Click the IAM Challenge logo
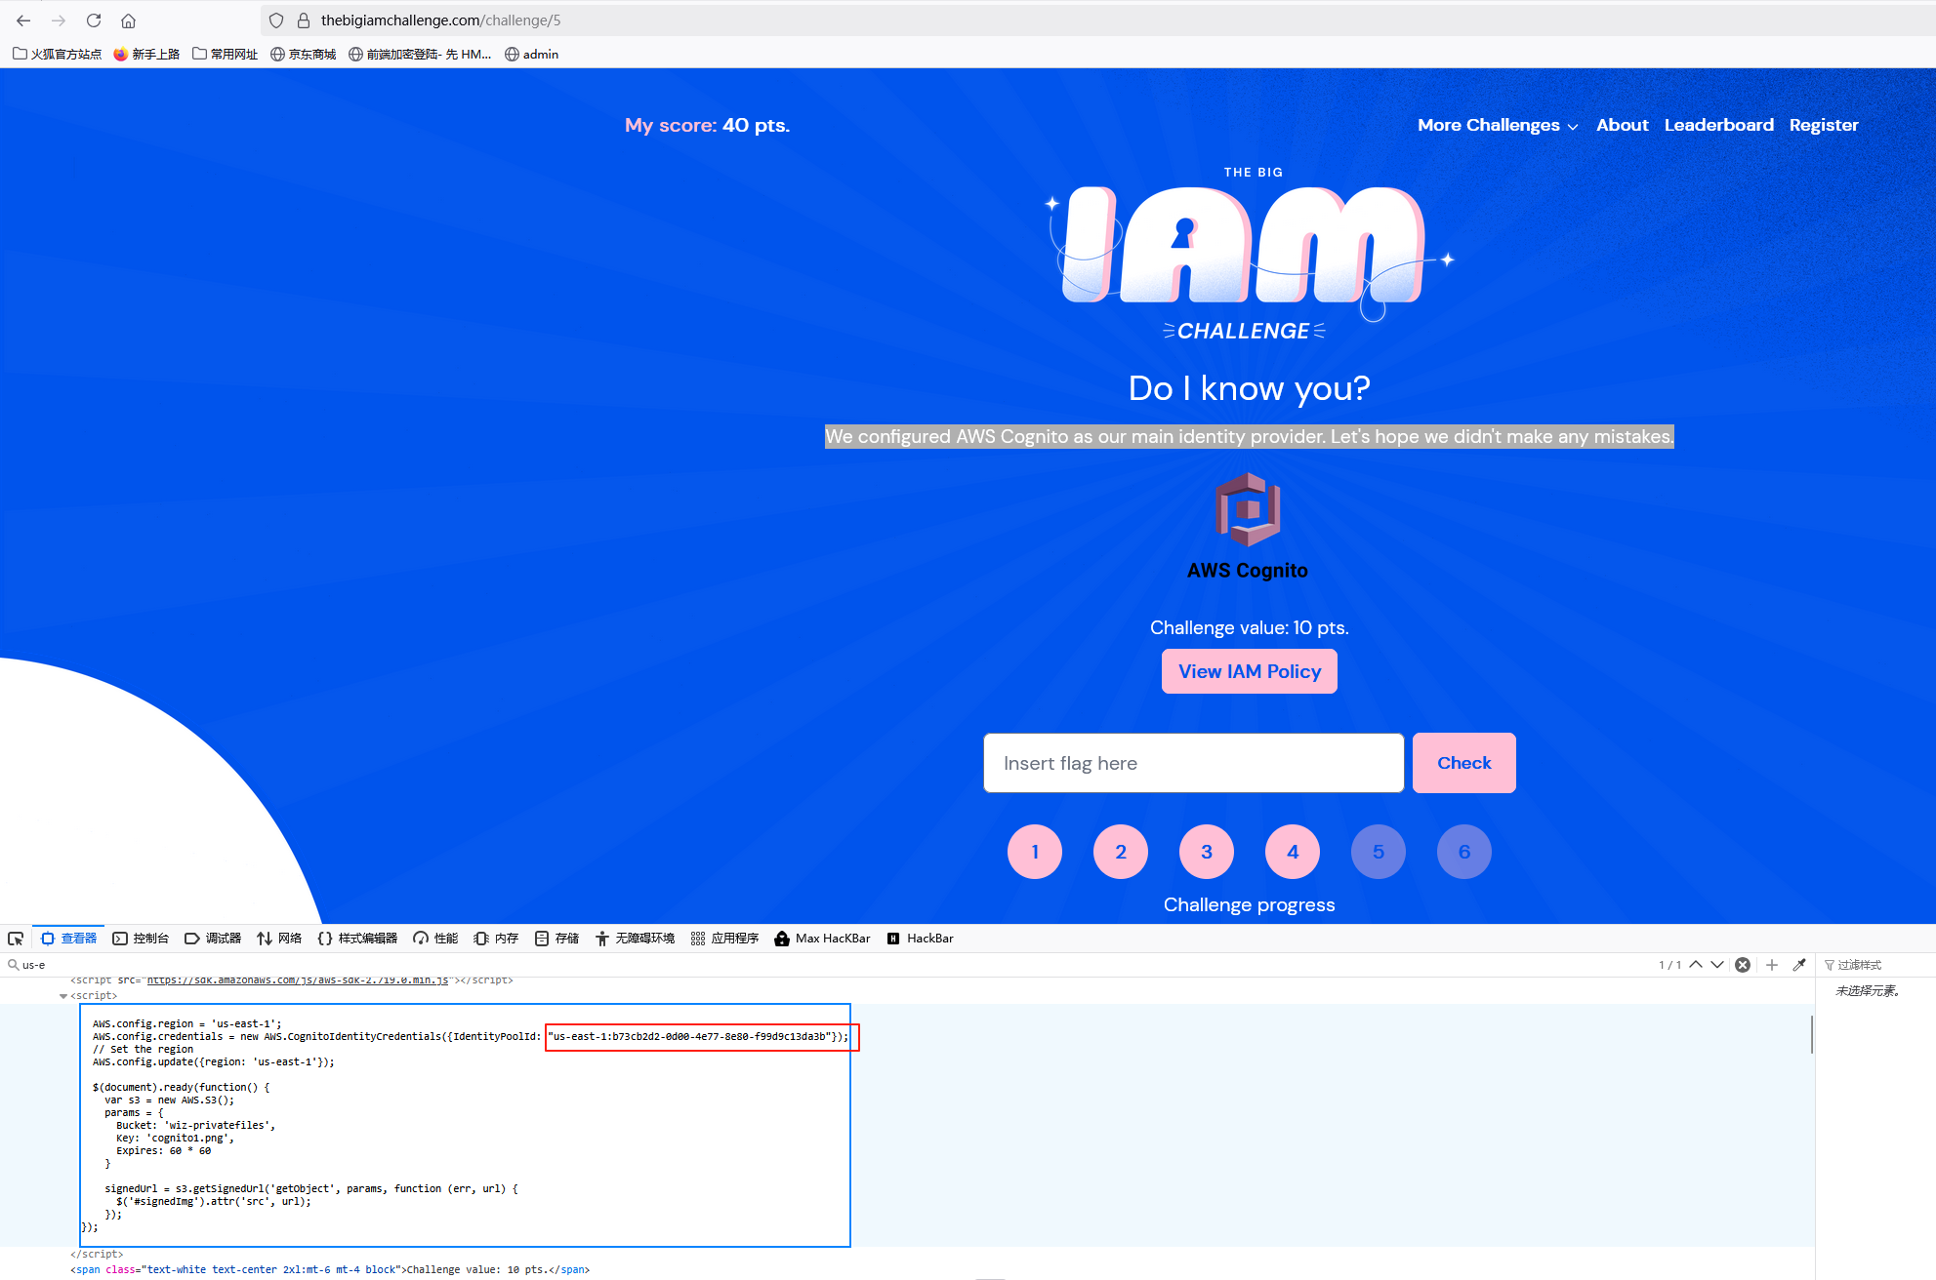Viewport: 1936px width, 1280px height. pos(1250,252)
